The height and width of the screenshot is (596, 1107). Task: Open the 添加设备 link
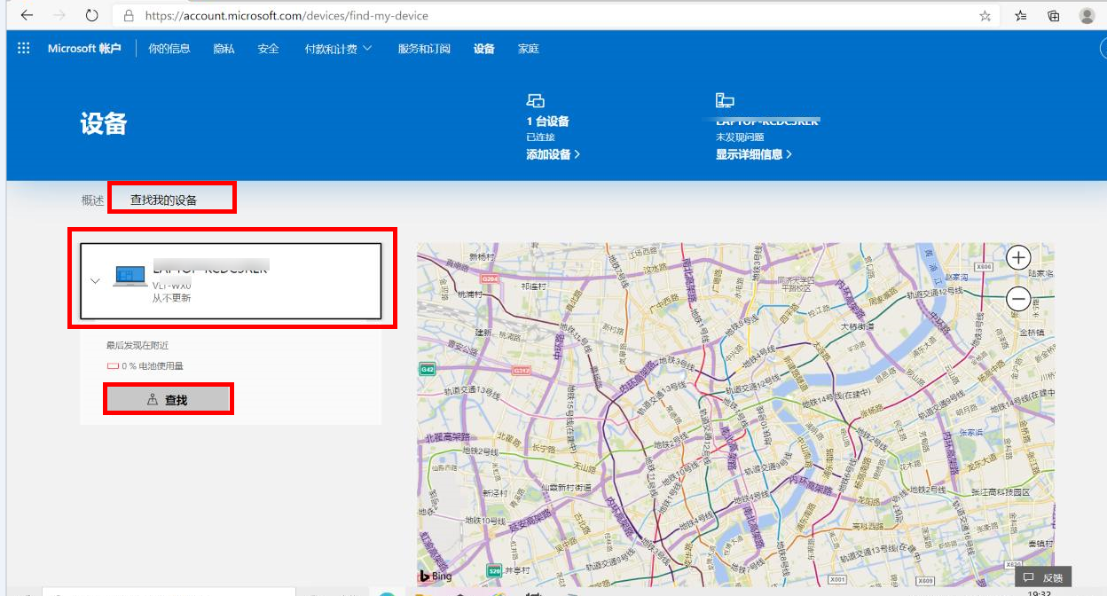(x=553, y=154)
